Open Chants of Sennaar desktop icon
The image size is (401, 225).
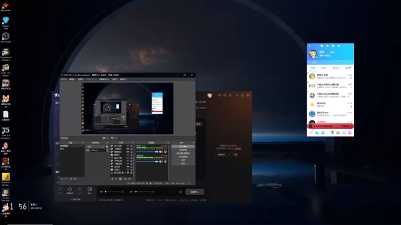point(6,179)
